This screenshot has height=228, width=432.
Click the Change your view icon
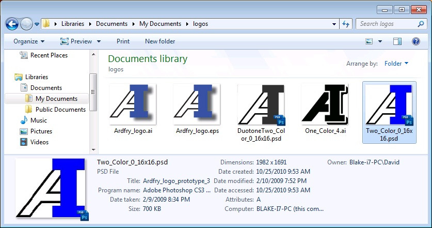(369, 41)
